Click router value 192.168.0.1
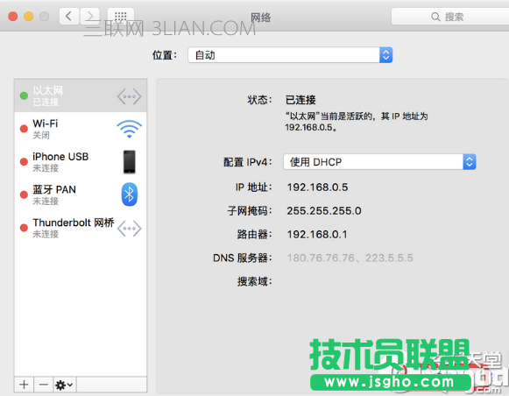This screenshot has width=509, height=396. [317, 234]
